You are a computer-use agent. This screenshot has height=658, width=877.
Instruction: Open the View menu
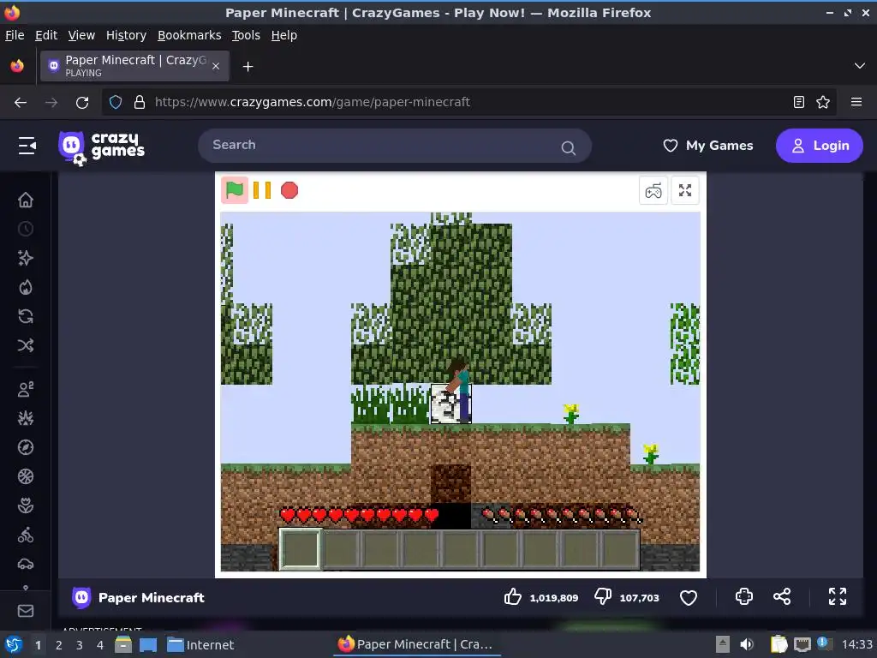[x=81, y=35]
